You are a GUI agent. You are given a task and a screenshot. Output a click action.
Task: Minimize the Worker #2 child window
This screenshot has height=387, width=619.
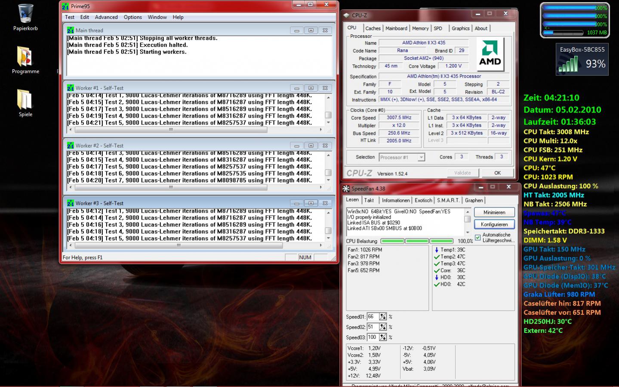(x=296, y=146)
